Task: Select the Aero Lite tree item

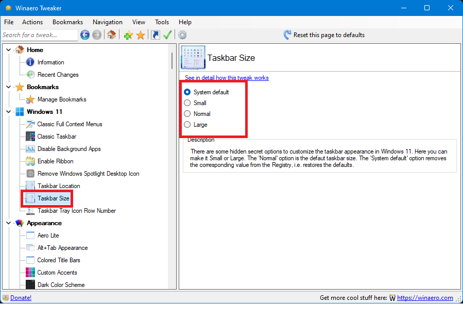Action: coord(48,235)
